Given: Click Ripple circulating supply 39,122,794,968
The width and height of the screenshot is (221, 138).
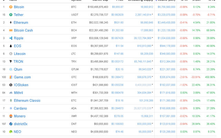Looking at the screenshot, I should point(143,38).
